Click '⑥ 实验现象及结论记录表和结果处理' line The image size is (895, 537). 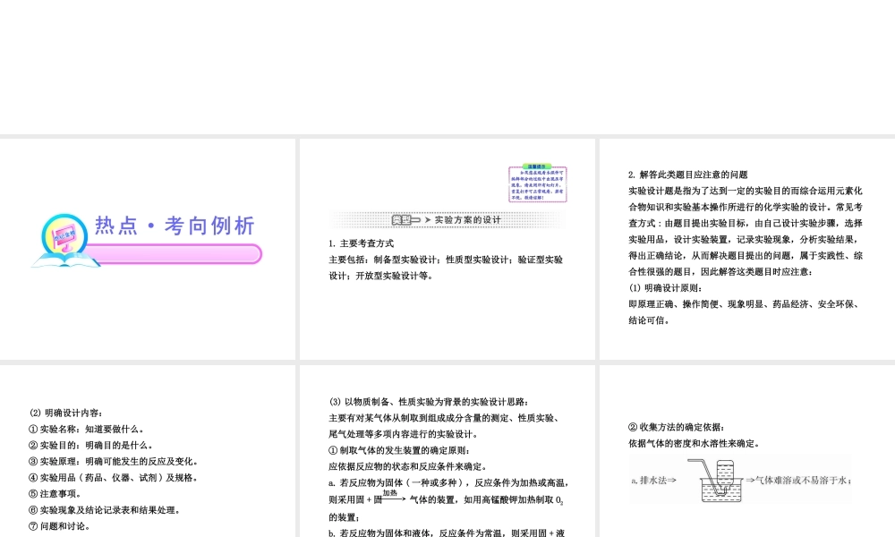105,510
